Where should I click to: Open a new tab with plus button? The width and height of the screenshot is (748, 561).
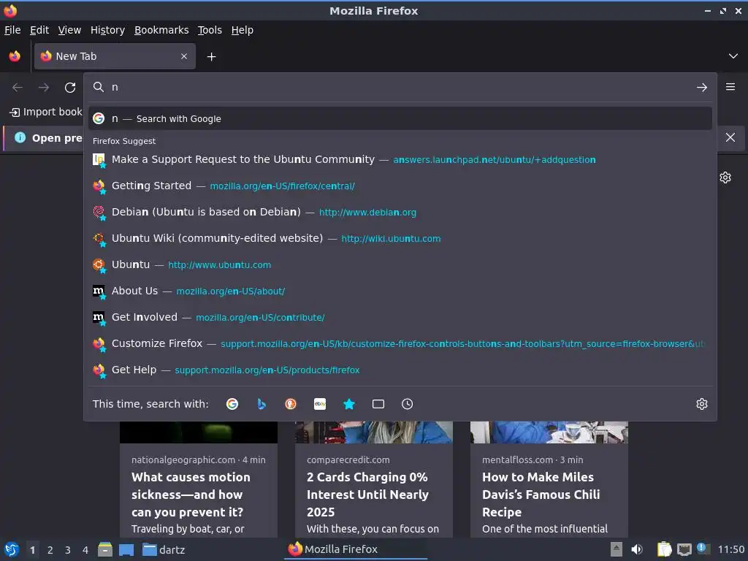211,57
